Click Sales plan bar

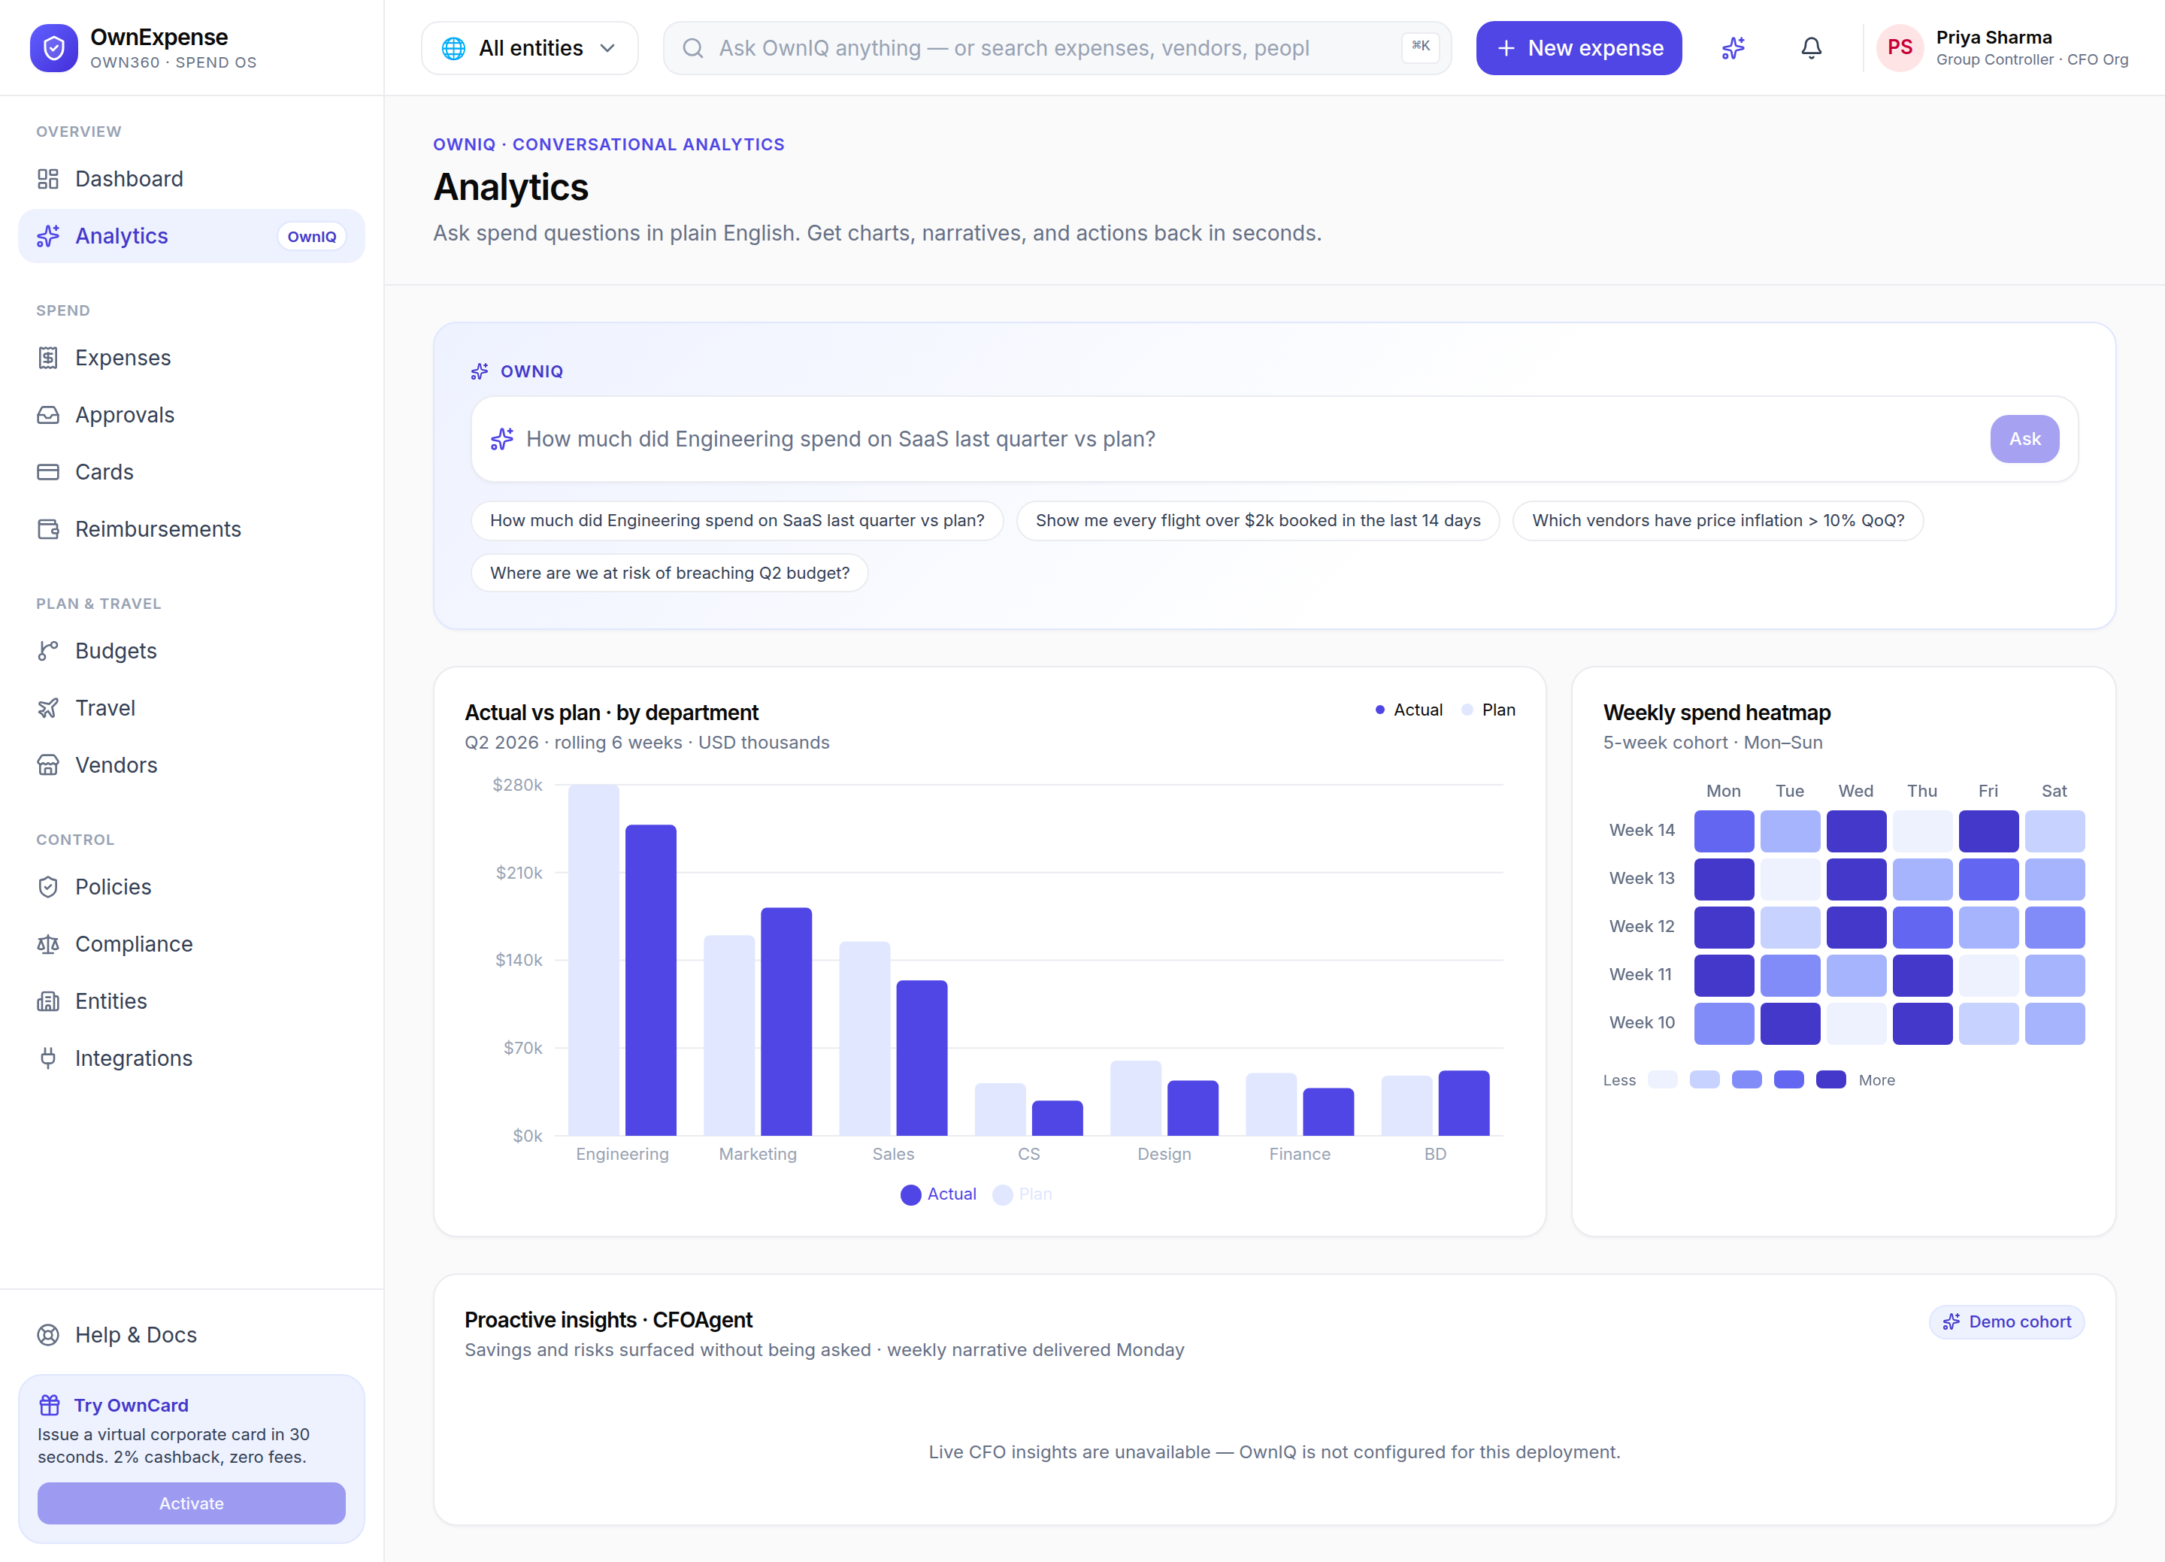point(864,1039)
